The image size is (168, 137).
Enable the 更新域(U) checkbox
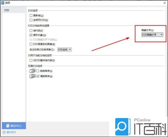point(31,16)
